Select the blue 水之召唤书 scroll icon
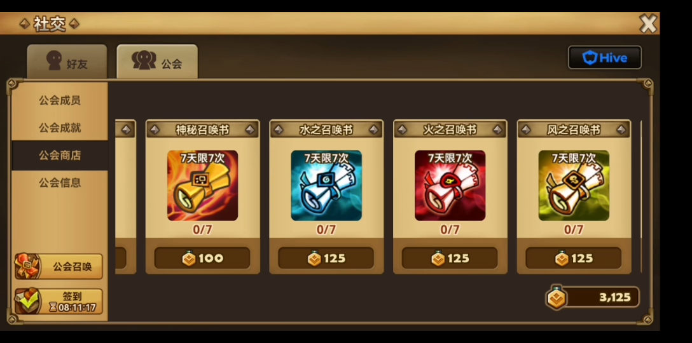The width and height of the screenshot is (692, 343). coord(326,185)
